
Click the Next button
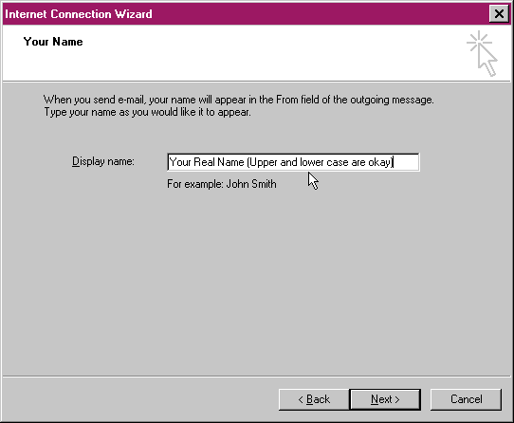385,399
